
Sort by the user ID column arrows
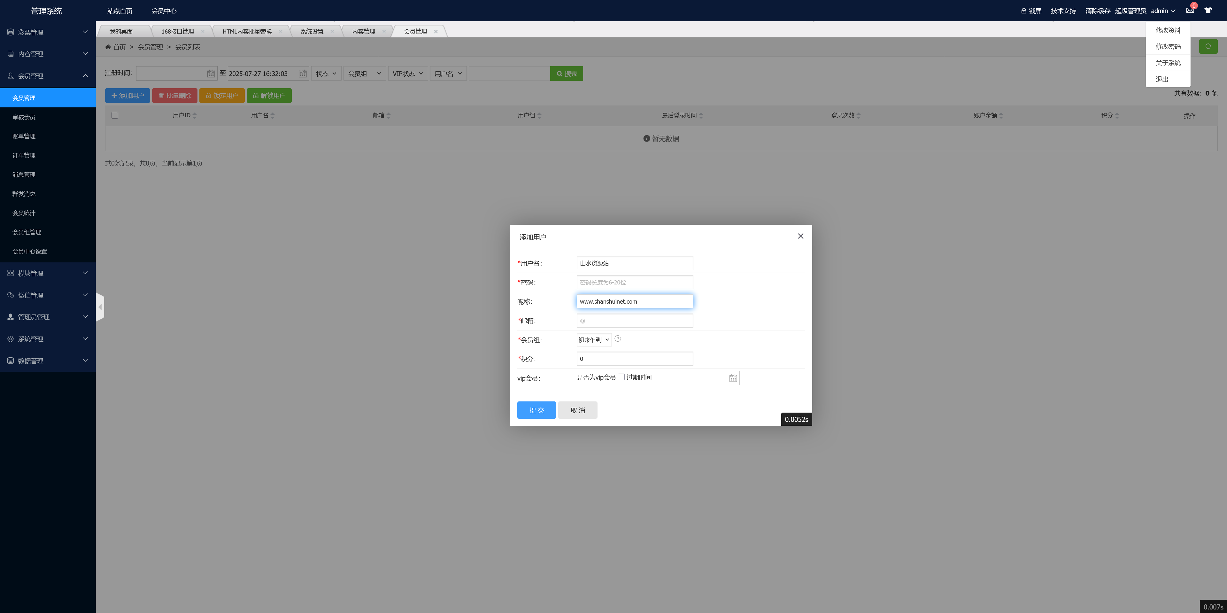tap(194, 116)
